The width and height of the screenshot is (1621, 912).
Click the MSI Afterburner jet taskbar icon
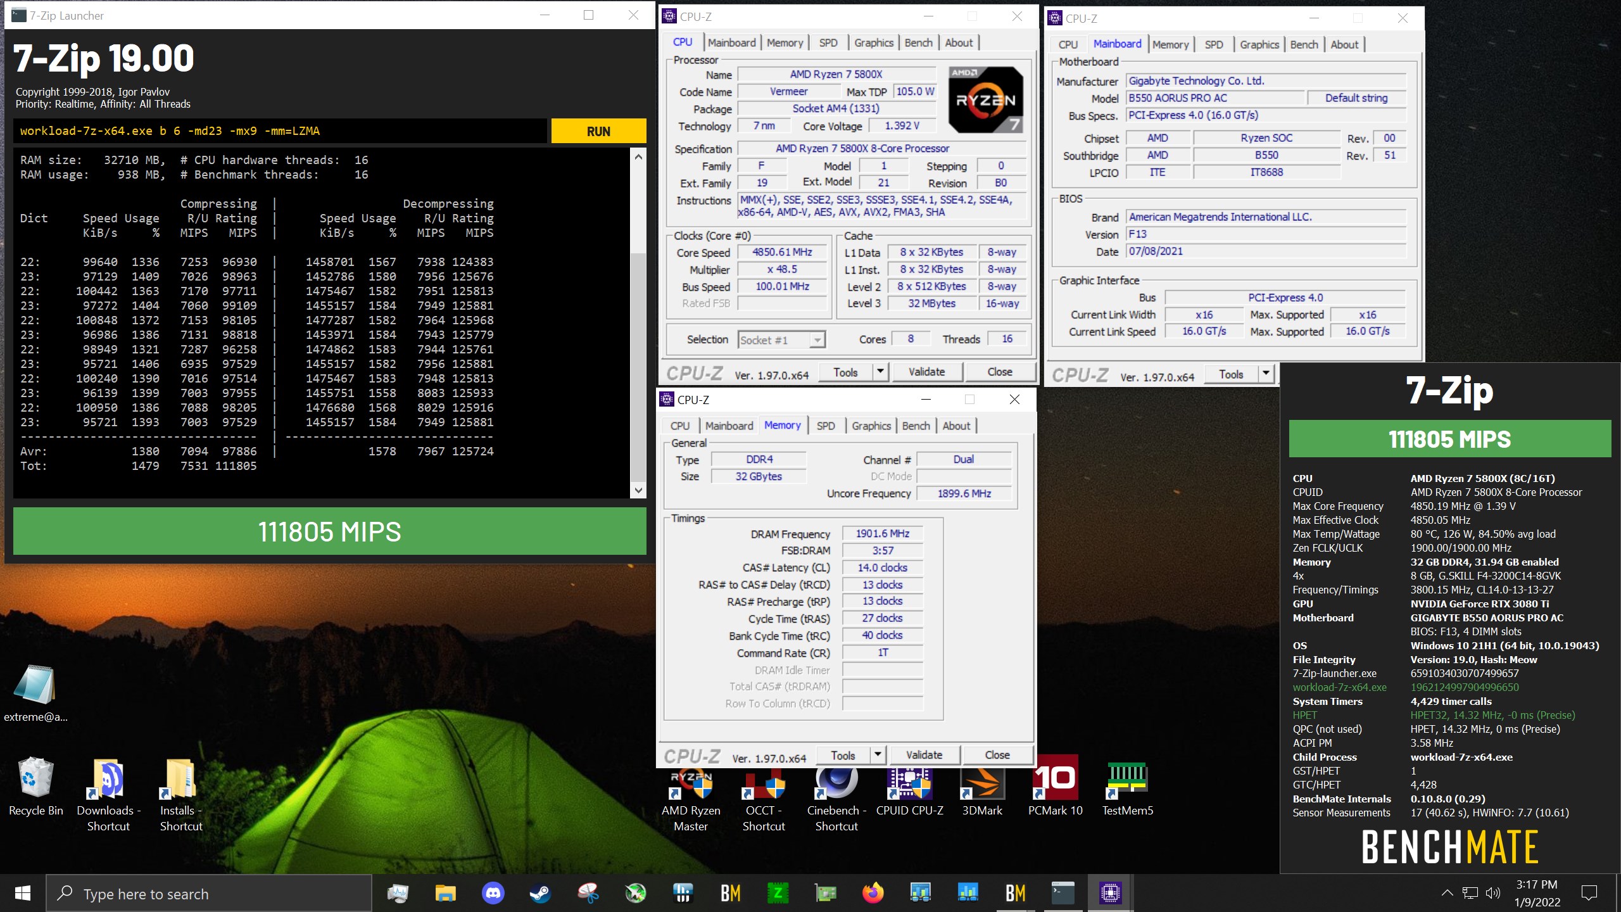click(635, 893)
